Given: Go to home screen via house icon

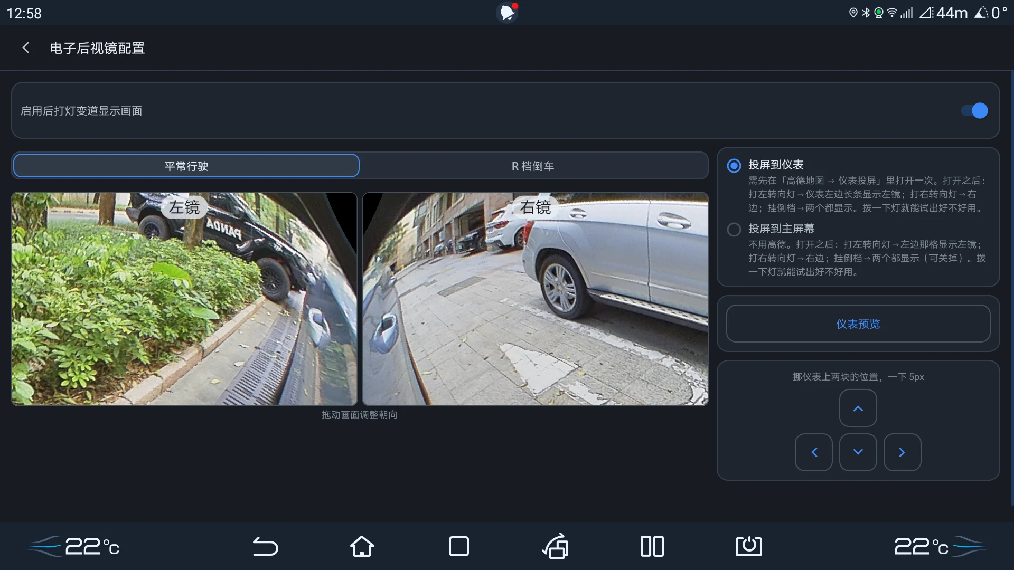Looking at the screenshot, I should point(362,546).
